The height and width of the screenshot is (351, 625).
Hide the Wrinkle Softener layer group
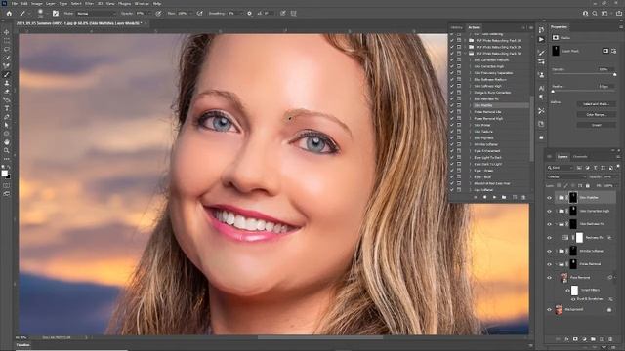[549, 252]
